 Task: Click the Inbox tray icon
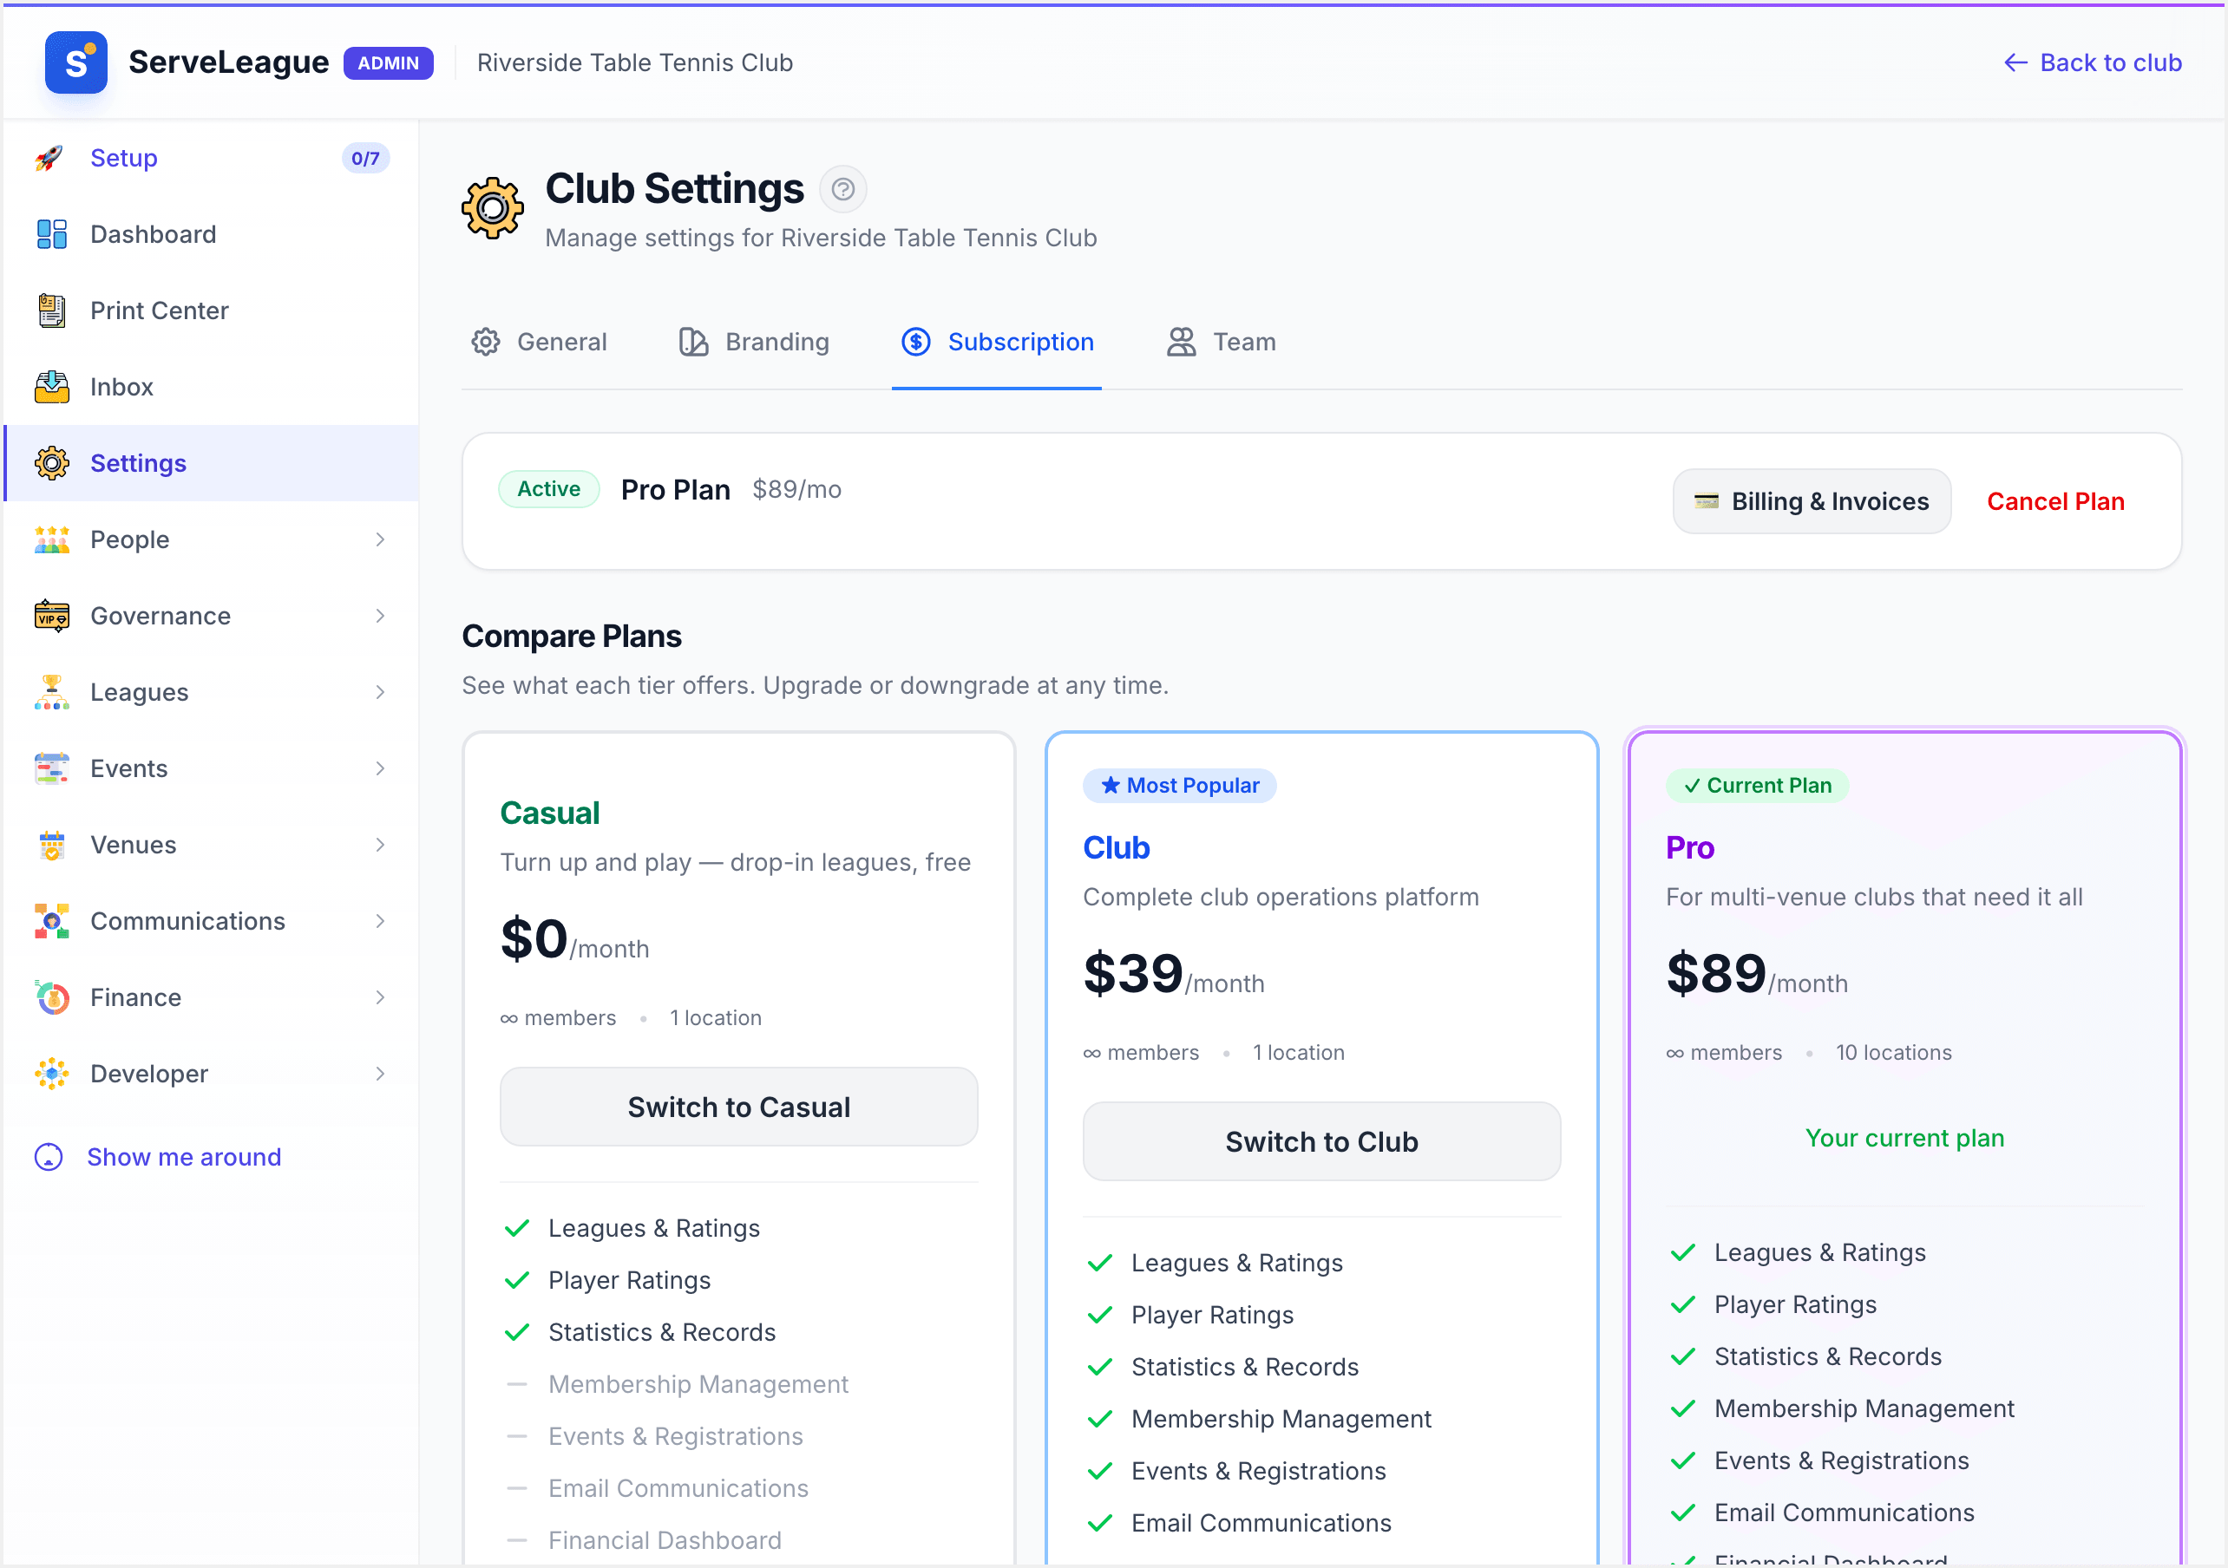point(51,386)
